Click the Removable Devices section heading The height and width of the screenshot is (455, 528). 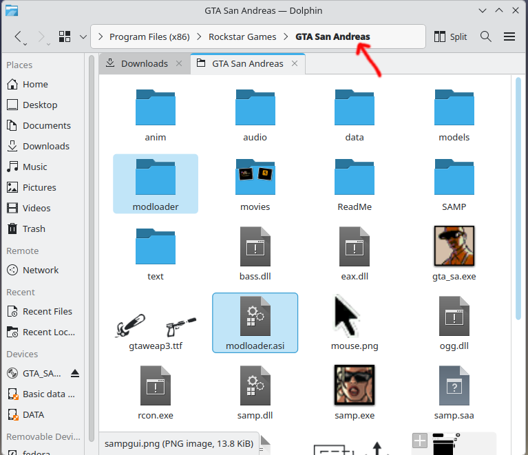click(43, 436)
